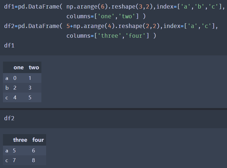The height and width of the screenshot is (168, 227).
Task: Select row index 'b' in the first table
Action: 7,88
